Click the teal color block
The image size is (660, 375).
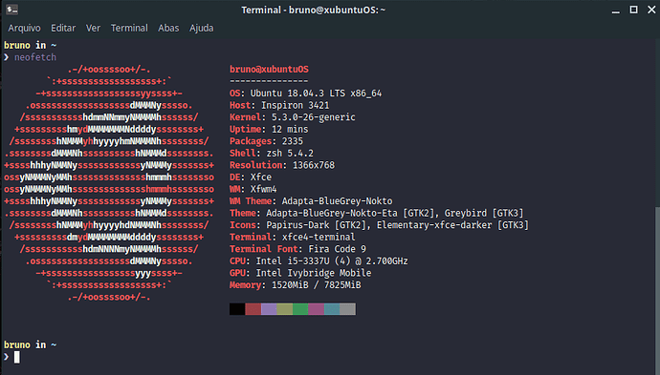click(x=332, y=309)
